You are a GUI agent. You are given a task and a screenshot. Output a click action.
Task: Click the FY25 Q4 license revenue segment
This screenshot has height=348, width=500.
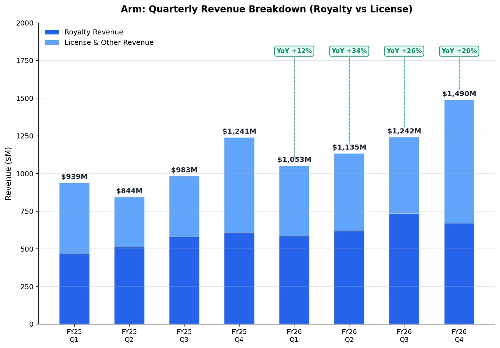coord(239,185)
